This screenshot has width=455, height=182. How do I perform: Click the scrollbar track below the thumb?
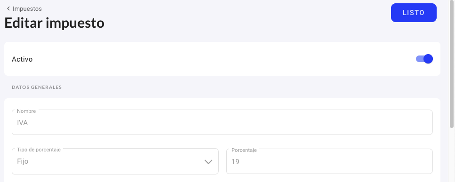coord(451,155)
